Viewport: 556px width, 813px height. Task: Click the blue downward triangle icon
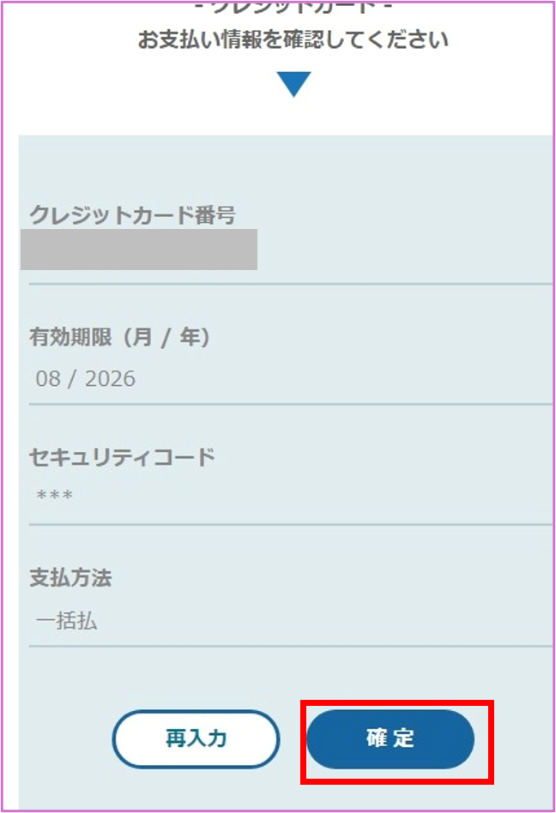293,84
